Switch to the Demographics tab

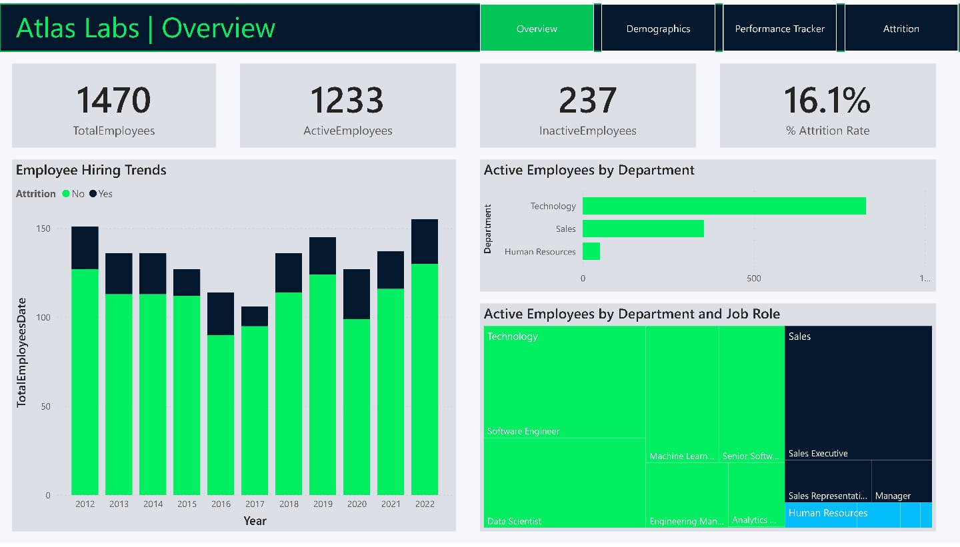(658, 28)
